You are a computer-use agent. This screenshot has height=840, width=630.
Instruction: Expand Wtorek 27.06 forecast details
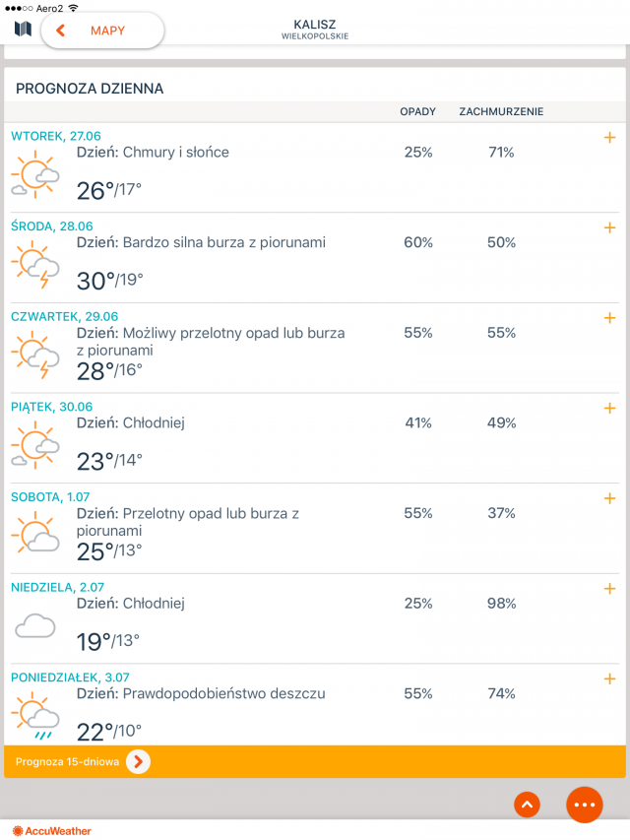[x=609, y=138]
